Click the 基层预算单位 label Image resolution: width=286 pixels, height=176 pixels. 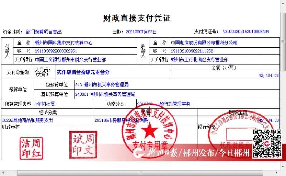coord(54,94)
